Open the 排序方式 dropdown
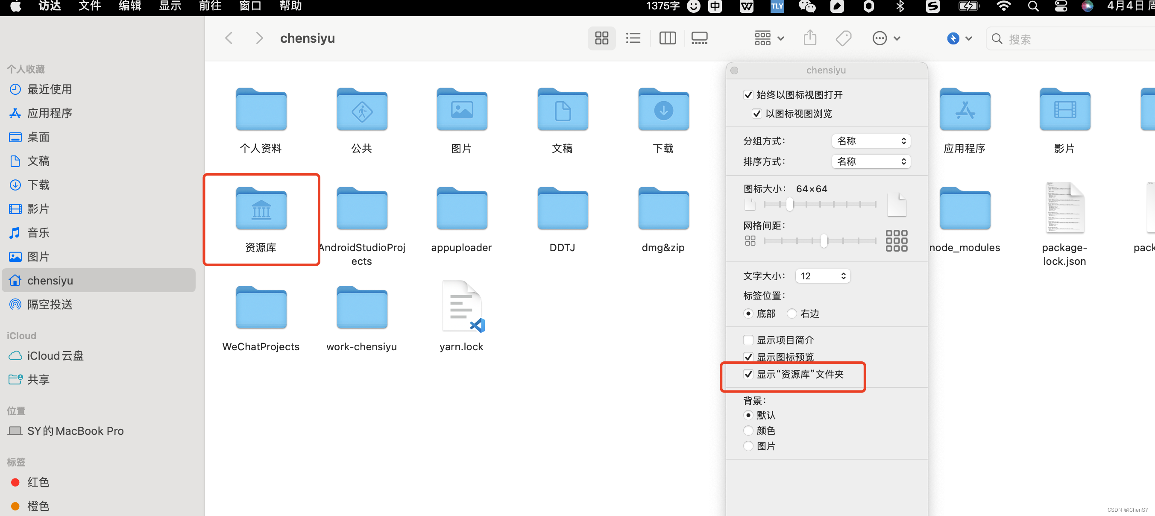The image size is (1155, 516). pos(871,161)
